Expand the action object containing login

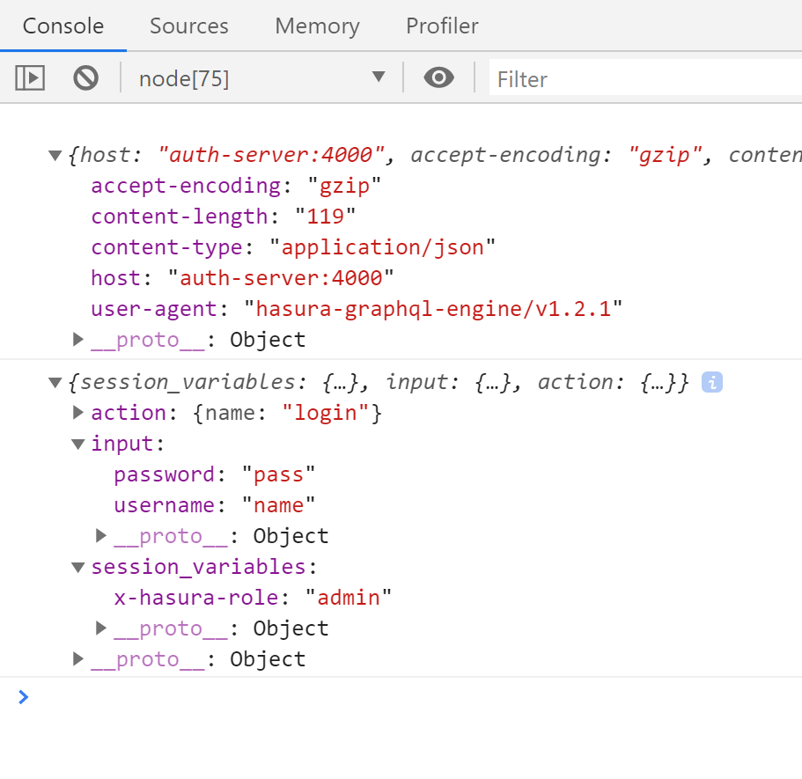coord(77,412)
